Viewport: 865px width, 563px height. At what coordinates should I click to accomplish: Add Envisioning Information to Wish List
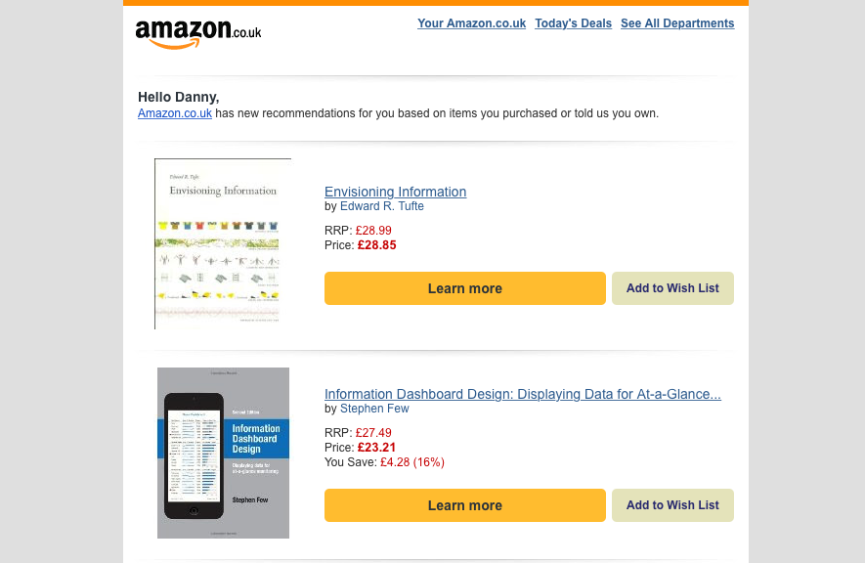(672, 288)
